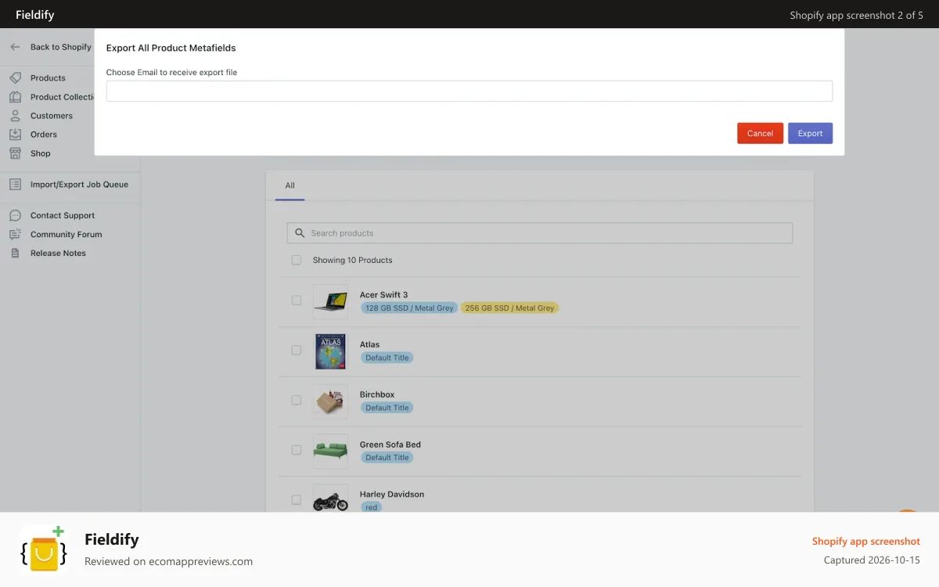Click the Product Collections icon in sidebar

click(x=15, y=97)
